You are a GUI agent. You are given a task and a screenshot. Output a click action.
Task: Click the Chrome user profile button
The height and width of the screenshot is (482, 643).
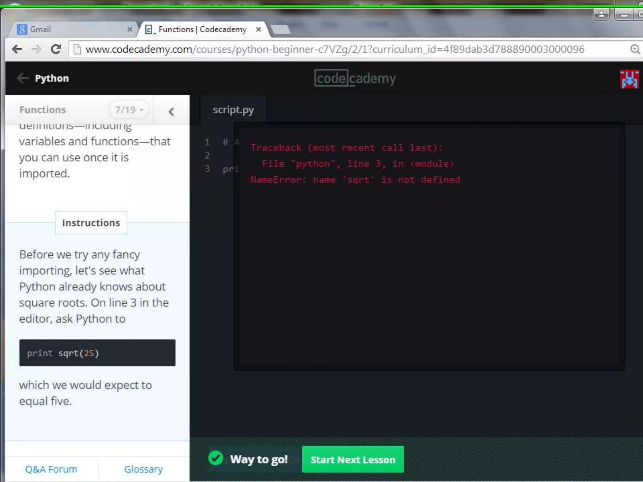[x=602, y=14]
